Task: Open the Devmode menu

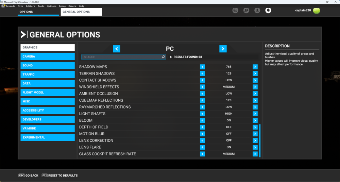Action: [8, 6]
